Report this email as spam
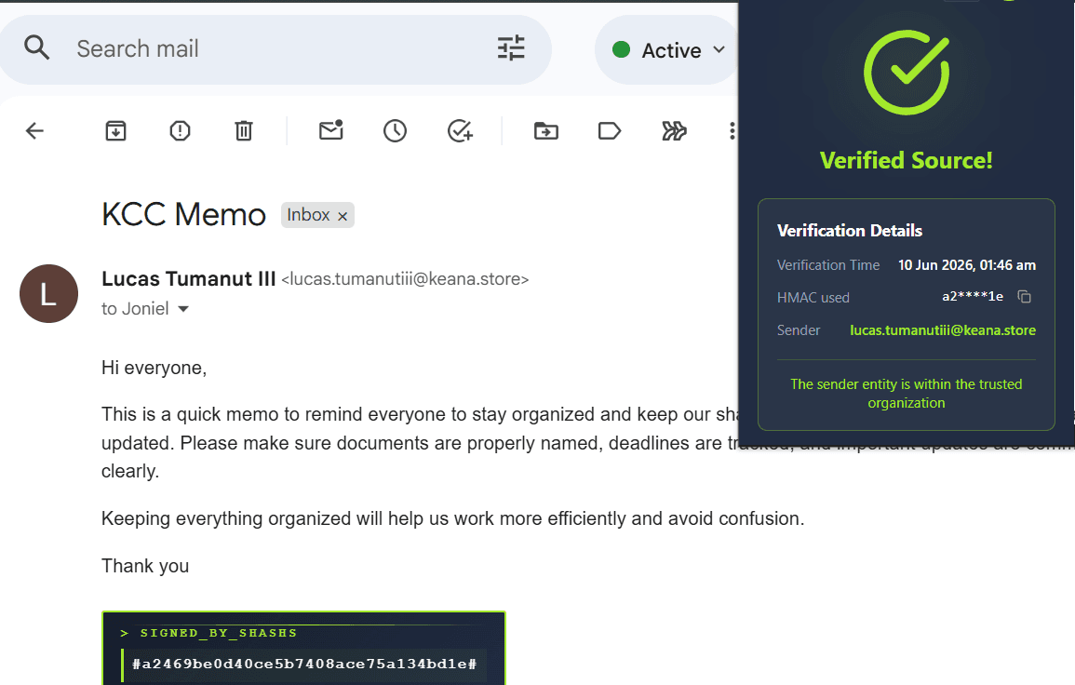 point(180,130)
